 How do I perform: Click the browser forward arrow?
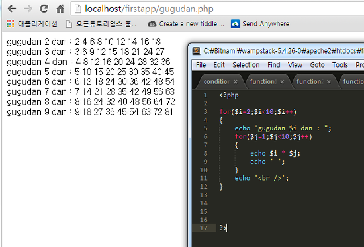pos(28,9)
